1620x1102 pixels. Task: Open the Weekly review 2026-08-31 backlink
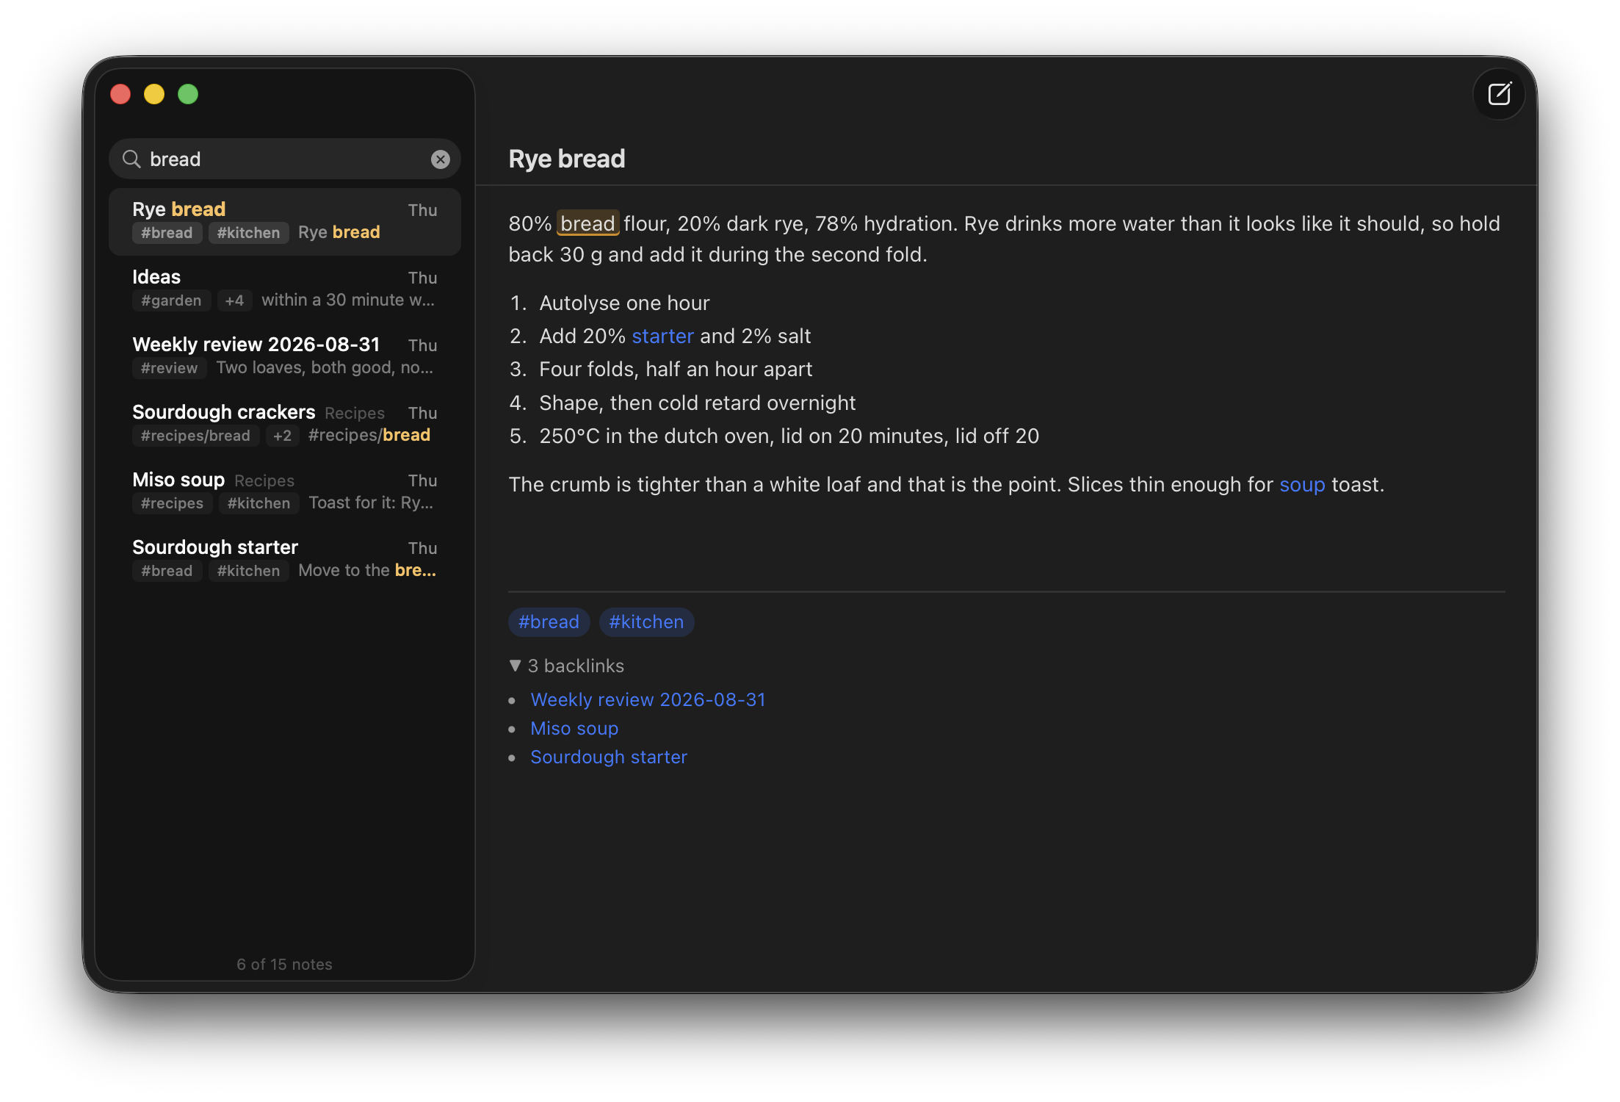648,699
